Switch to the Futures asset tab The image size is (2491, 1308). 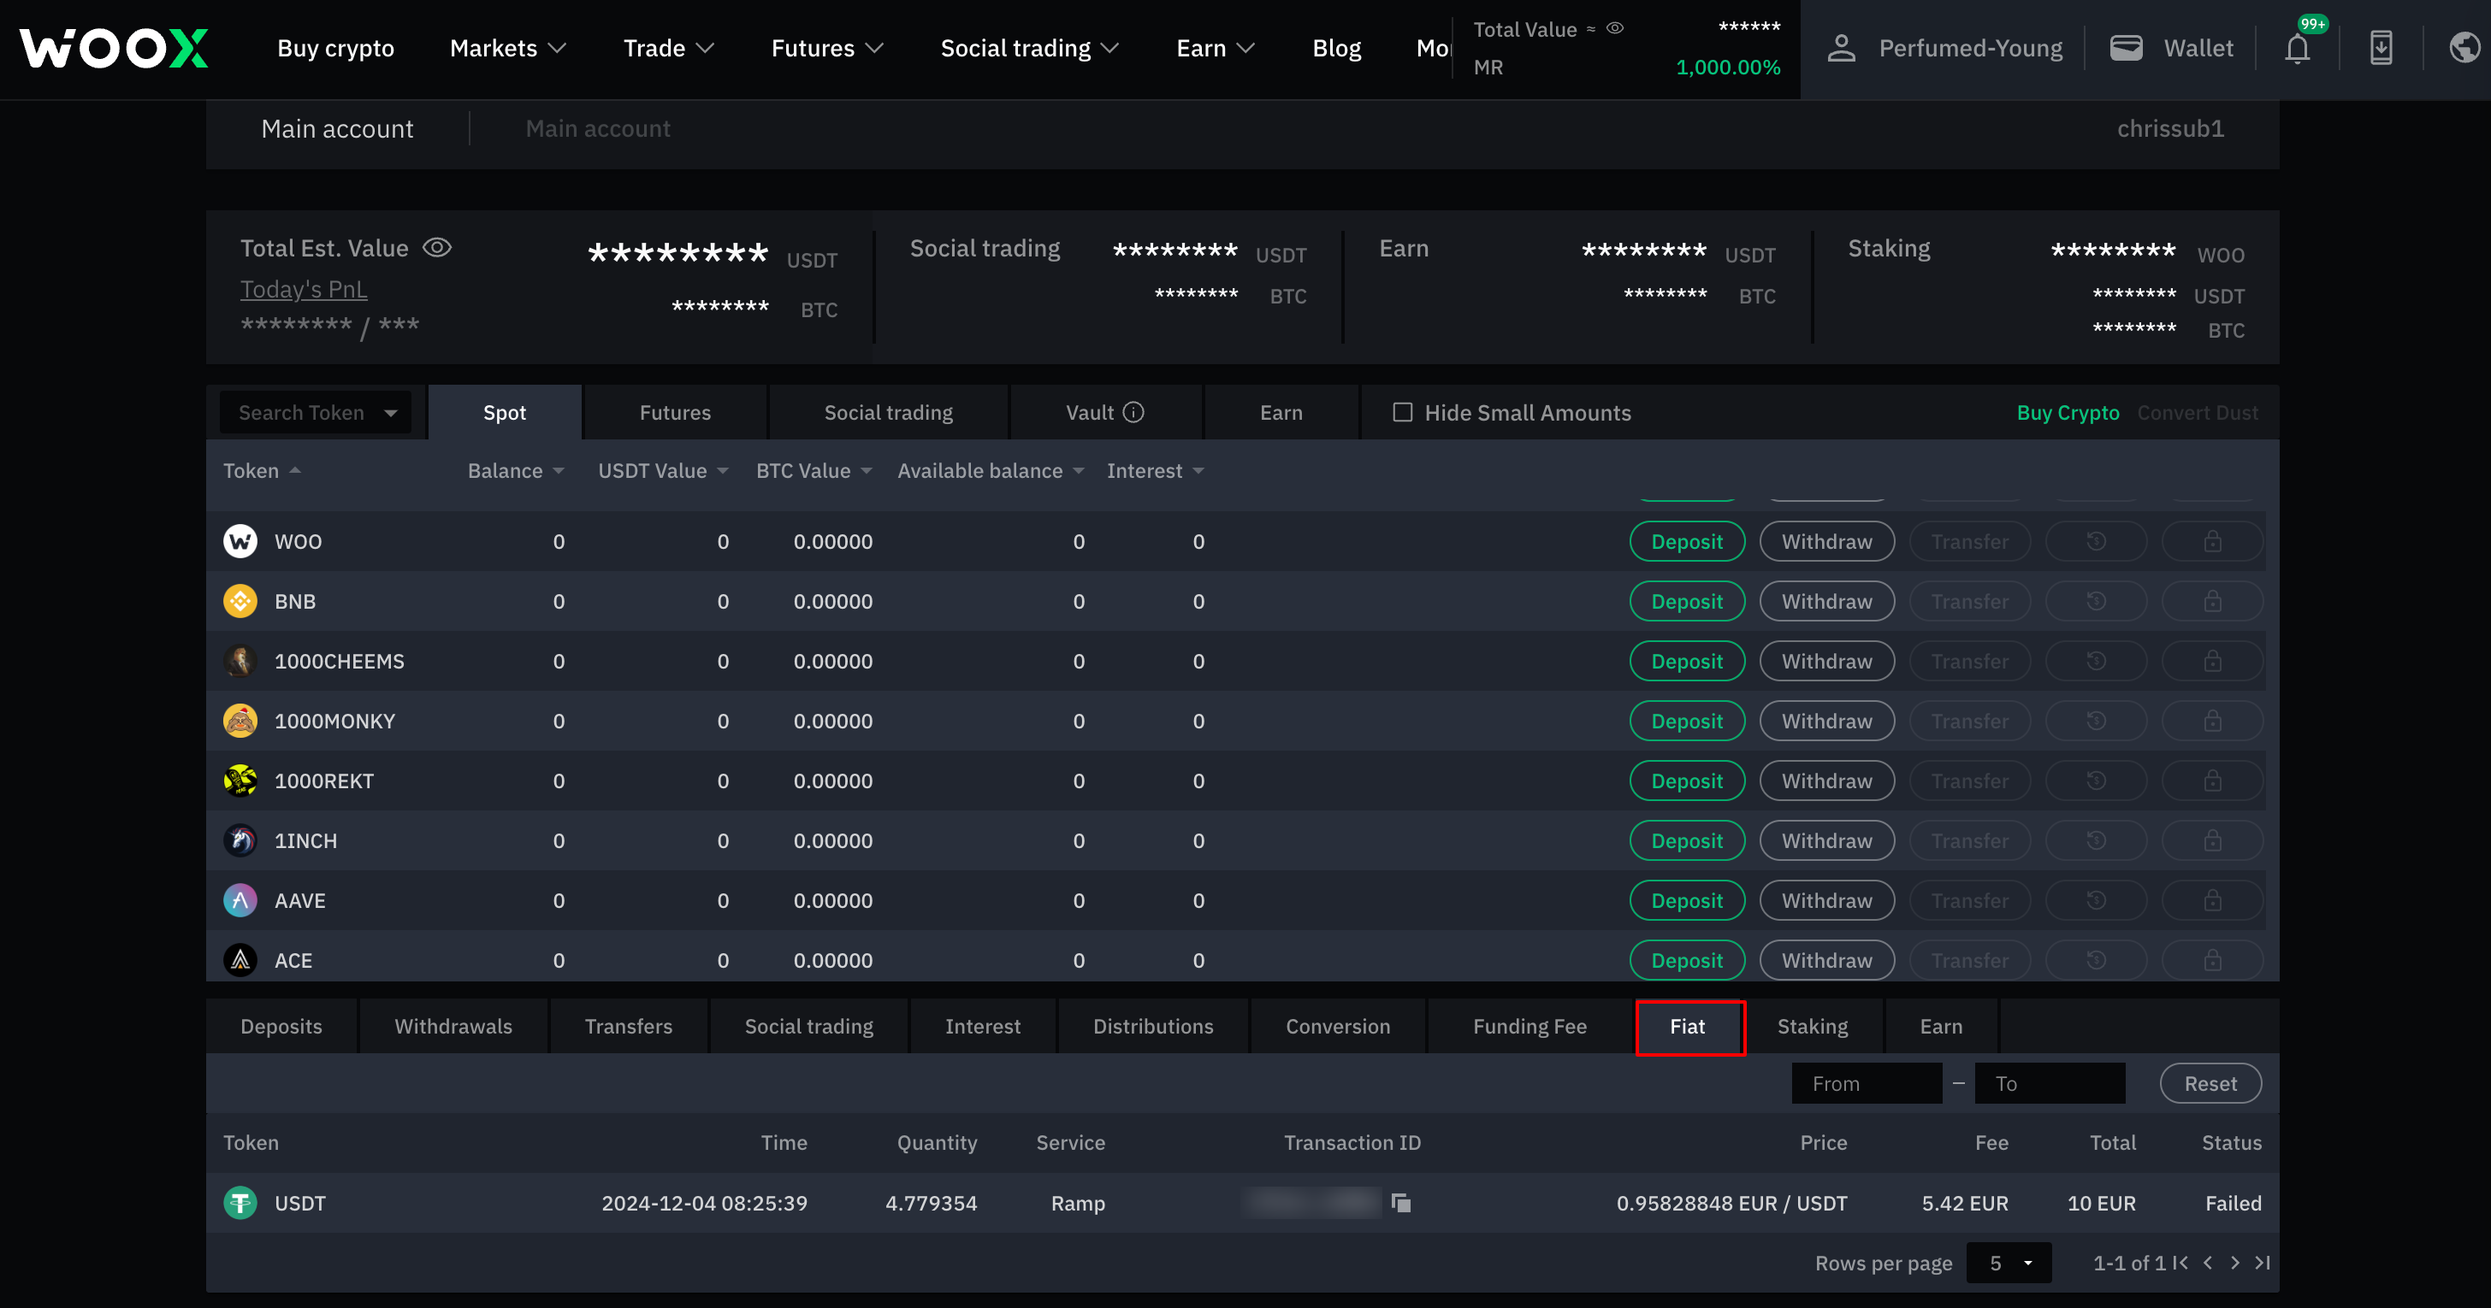675,413
